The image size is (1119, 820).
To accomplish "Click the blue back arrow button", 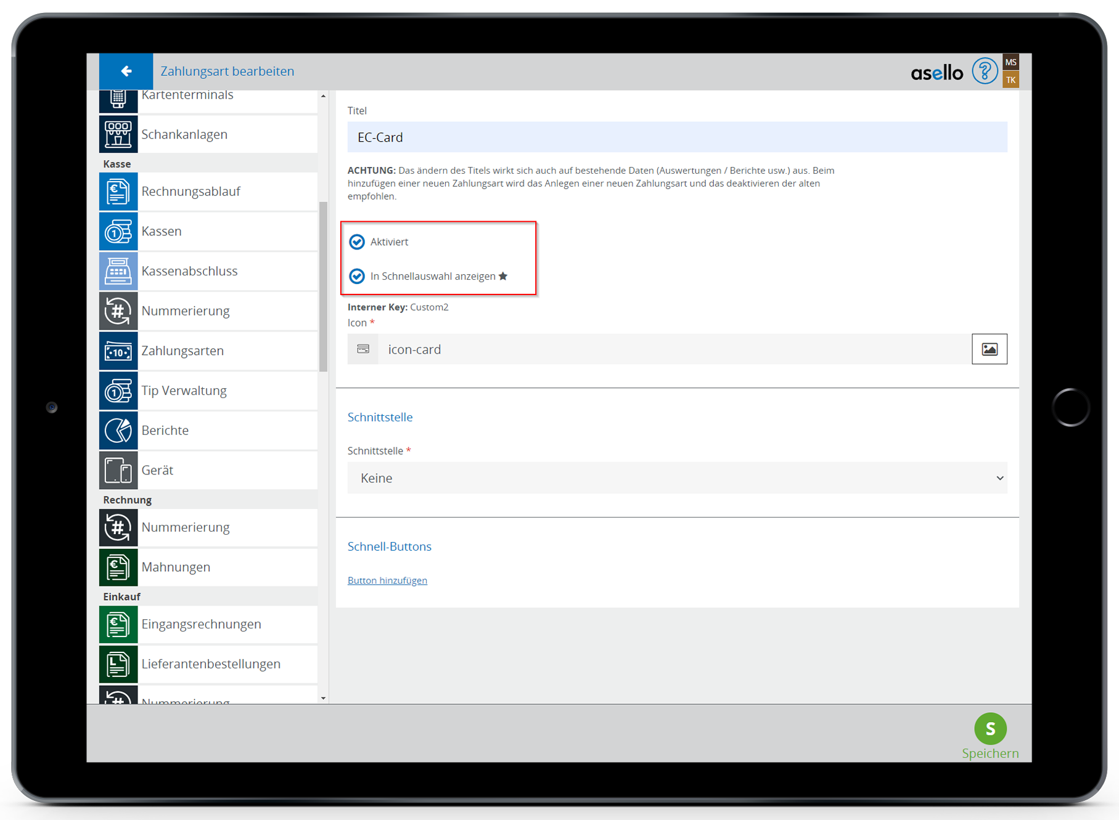I will coord(126,71).
